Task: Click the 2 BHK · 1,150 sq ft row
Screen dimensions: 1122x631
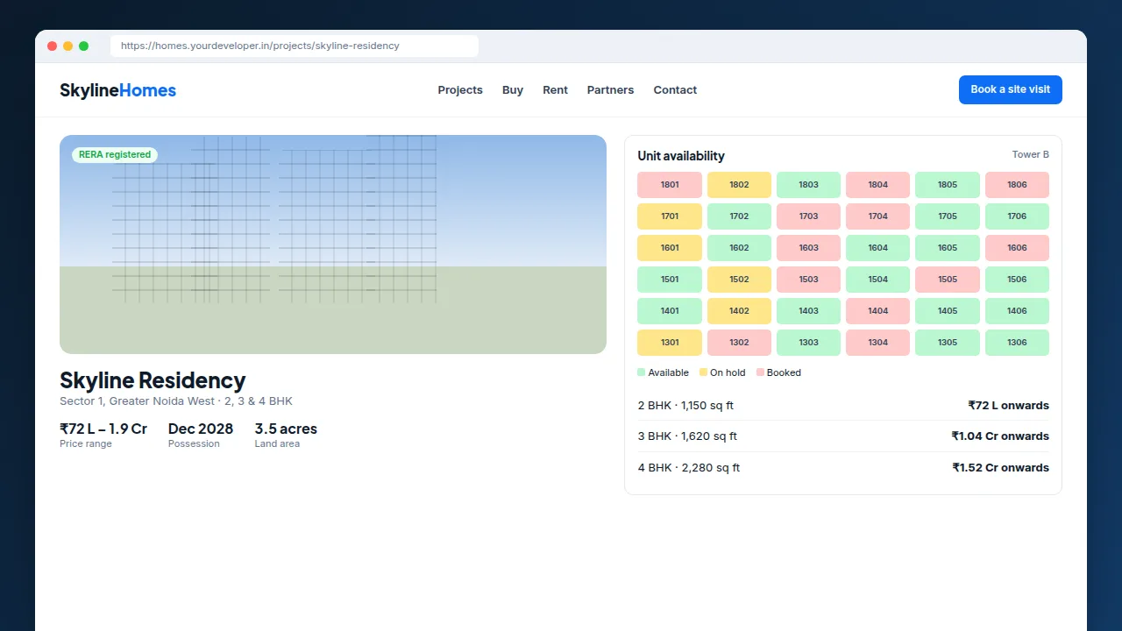Action: point(843,406)
